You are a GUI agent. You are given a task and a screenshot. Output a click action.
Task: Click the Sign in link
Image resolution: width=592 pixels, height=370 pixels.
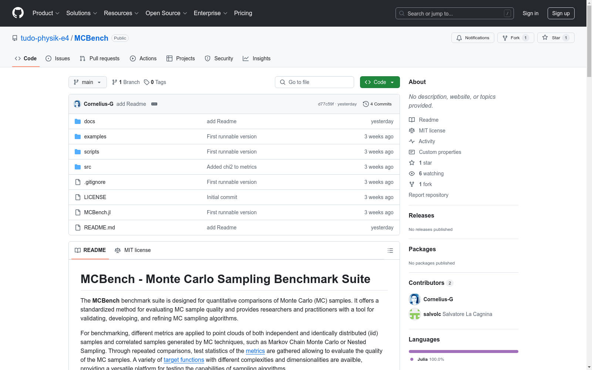pyautogui.click(x=531, y=13)
